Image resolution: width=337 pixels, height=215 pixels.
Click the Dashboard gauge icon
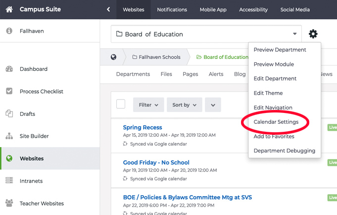click(x=9, y=69)
